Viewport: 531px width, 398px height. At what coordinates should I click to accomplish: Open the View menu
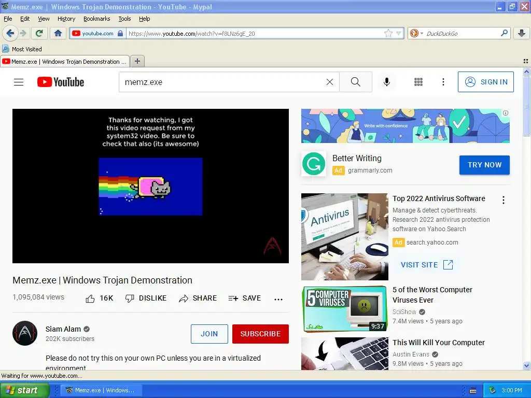[x=44, y=19]
